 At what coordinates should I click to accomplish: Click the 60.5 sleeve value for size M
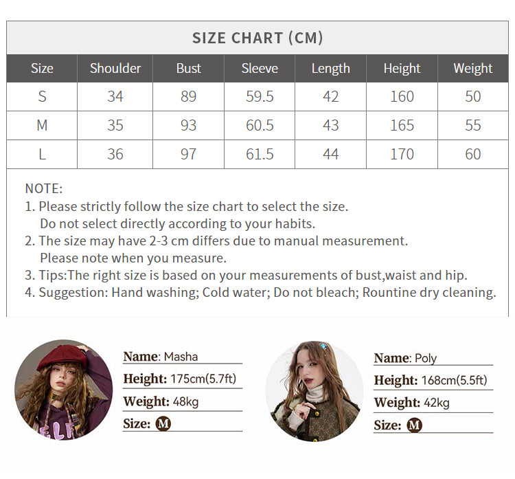coord(260,126)
